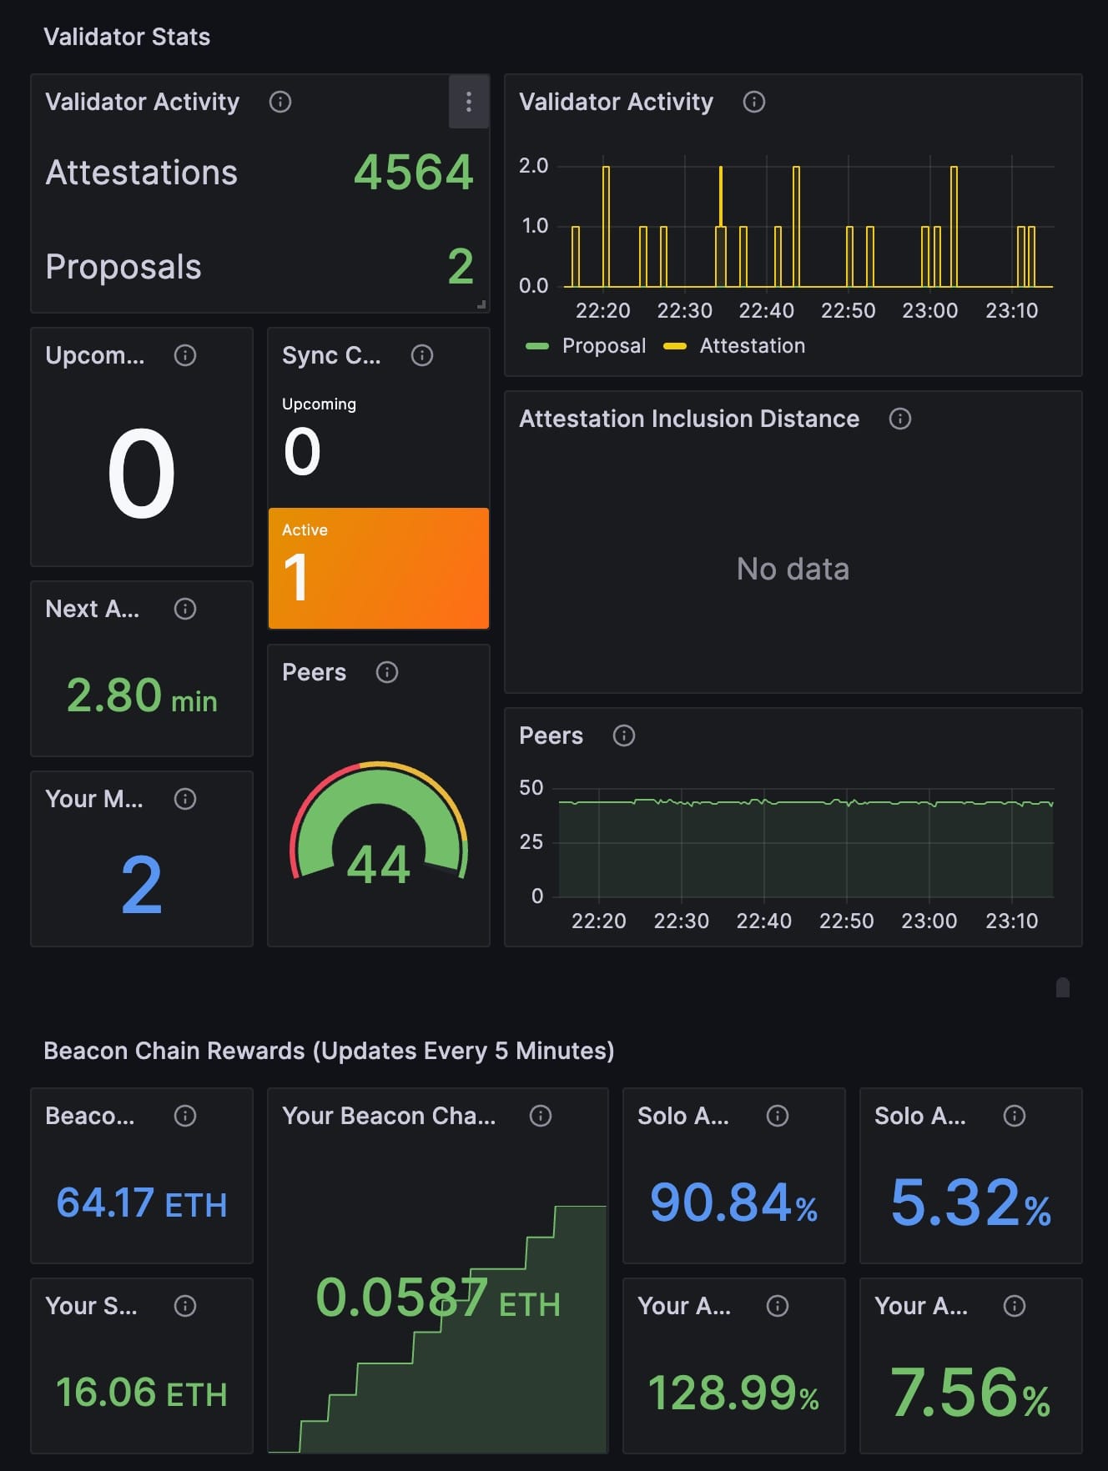Click the Peers gauge showing 44
This screenshot has height=1471, width=1108.
point(379,826)
